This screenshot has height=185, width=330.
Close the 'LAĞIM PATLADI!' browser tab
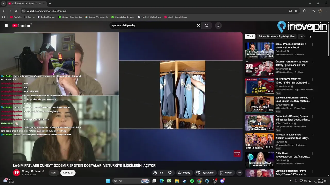point(44,3)
